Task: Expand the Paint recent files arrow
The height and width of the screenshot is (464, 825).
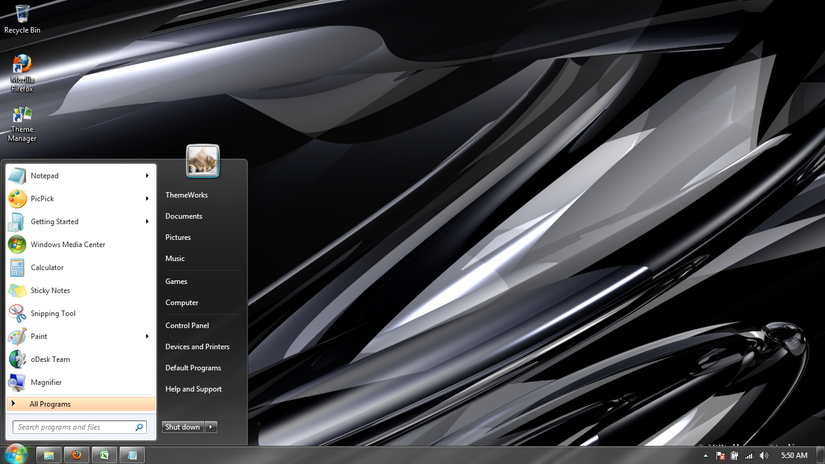Action: [147, 337]
